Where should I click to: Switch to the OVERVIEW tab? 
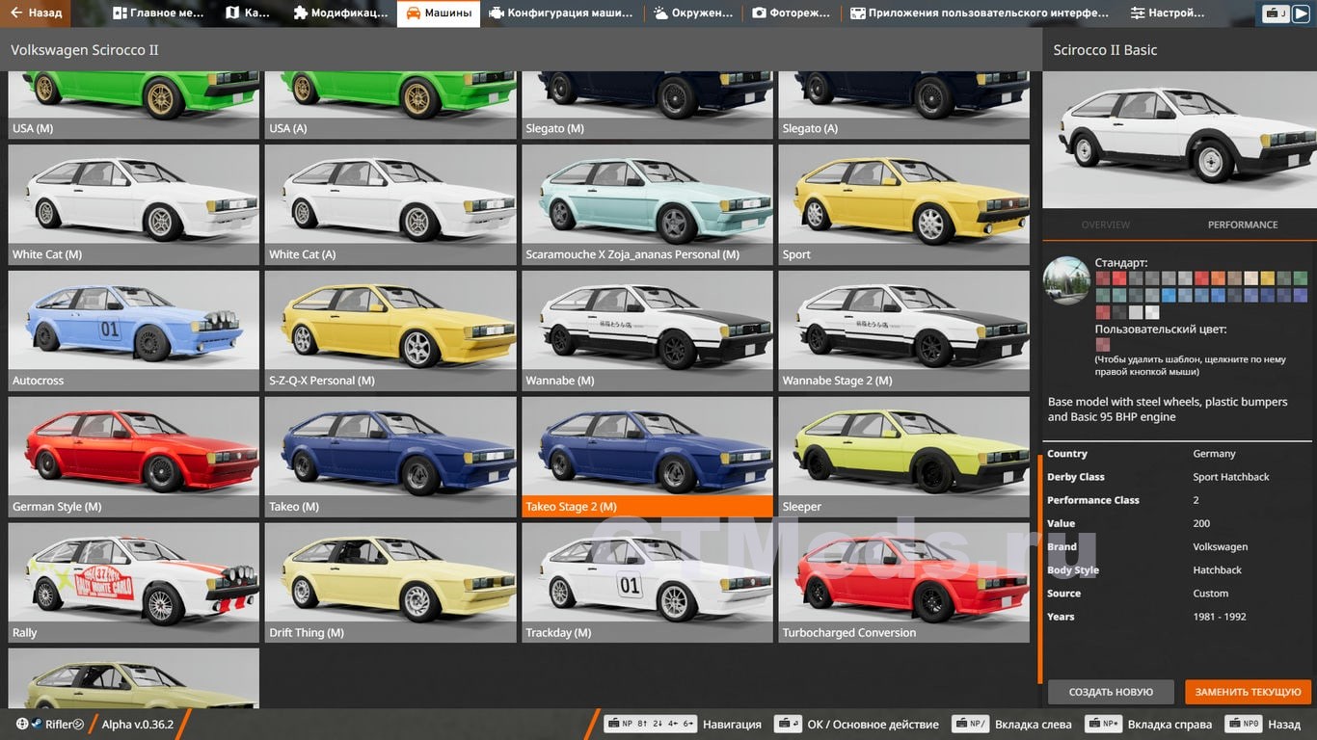(1105, 225)
